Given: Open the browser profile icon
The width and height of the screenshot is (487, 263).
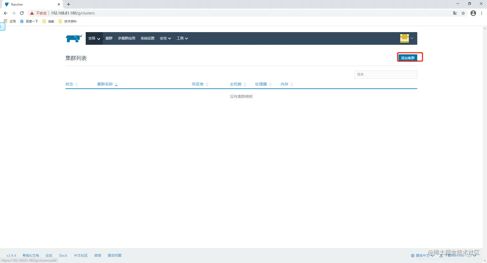Looking at the screenshot, I should 473,13.
